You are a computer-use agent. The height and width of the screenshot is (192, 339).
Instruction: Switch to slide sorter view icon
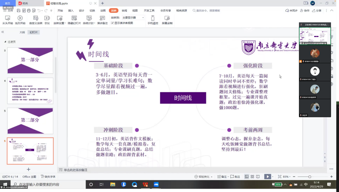point(252,177)
